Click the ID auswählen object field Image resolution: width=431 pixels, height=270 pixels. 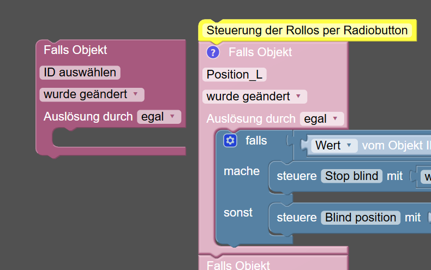[80, 73]
